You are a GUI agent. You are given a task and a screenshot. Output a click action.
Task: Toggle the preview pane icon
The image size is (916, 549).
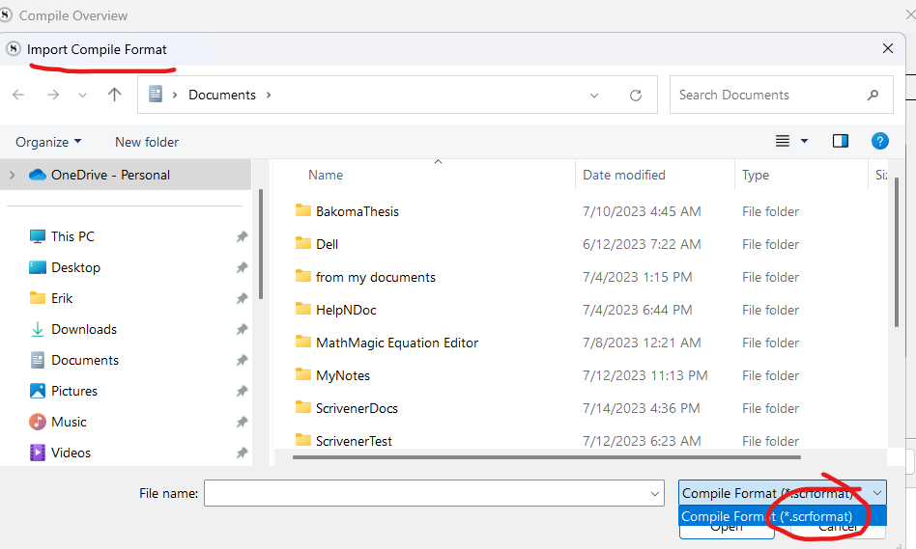coord(840,141)
